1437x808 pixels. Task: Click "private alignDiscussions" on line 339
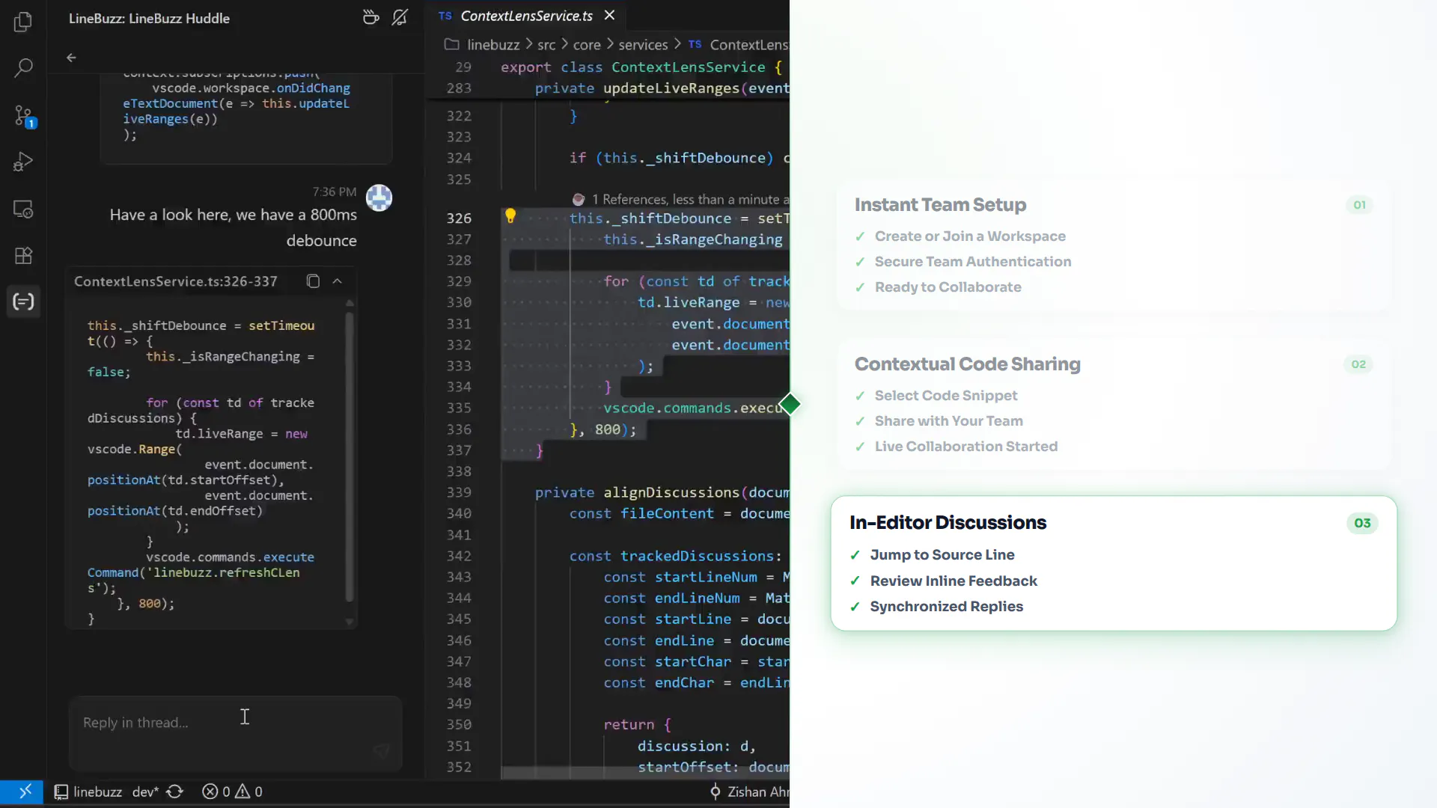click(662, 492)
